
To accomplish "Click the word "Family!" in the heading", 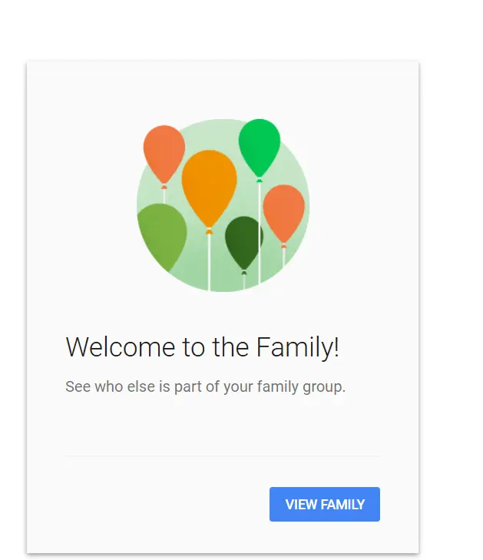I will click(298, 346).
